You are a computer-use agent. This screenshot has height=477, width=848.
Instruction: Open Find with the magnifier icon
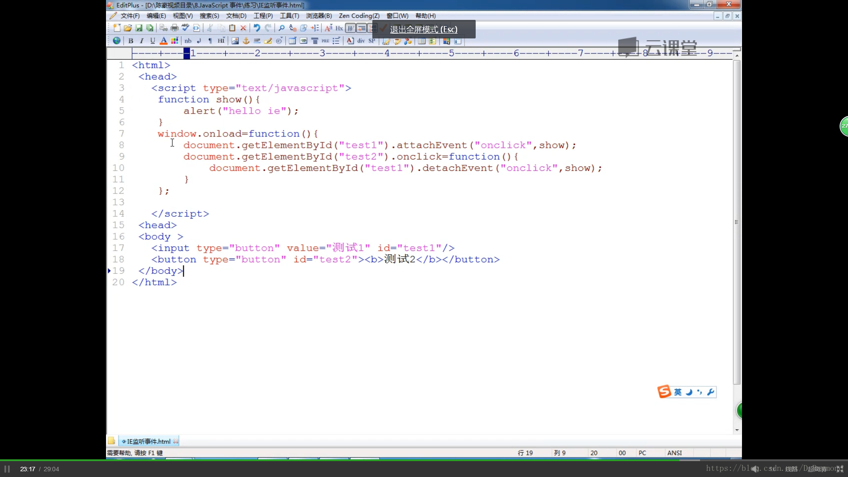pos(281,28)
